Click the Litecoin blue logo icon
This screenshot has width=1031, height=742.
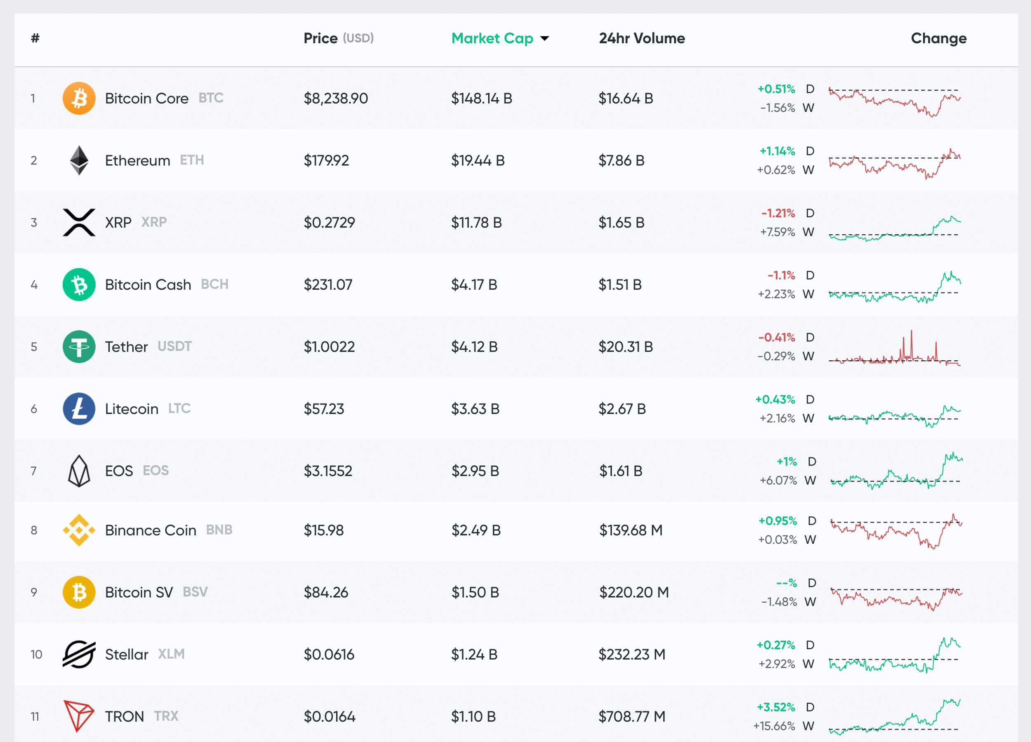(x=79, y=409)
